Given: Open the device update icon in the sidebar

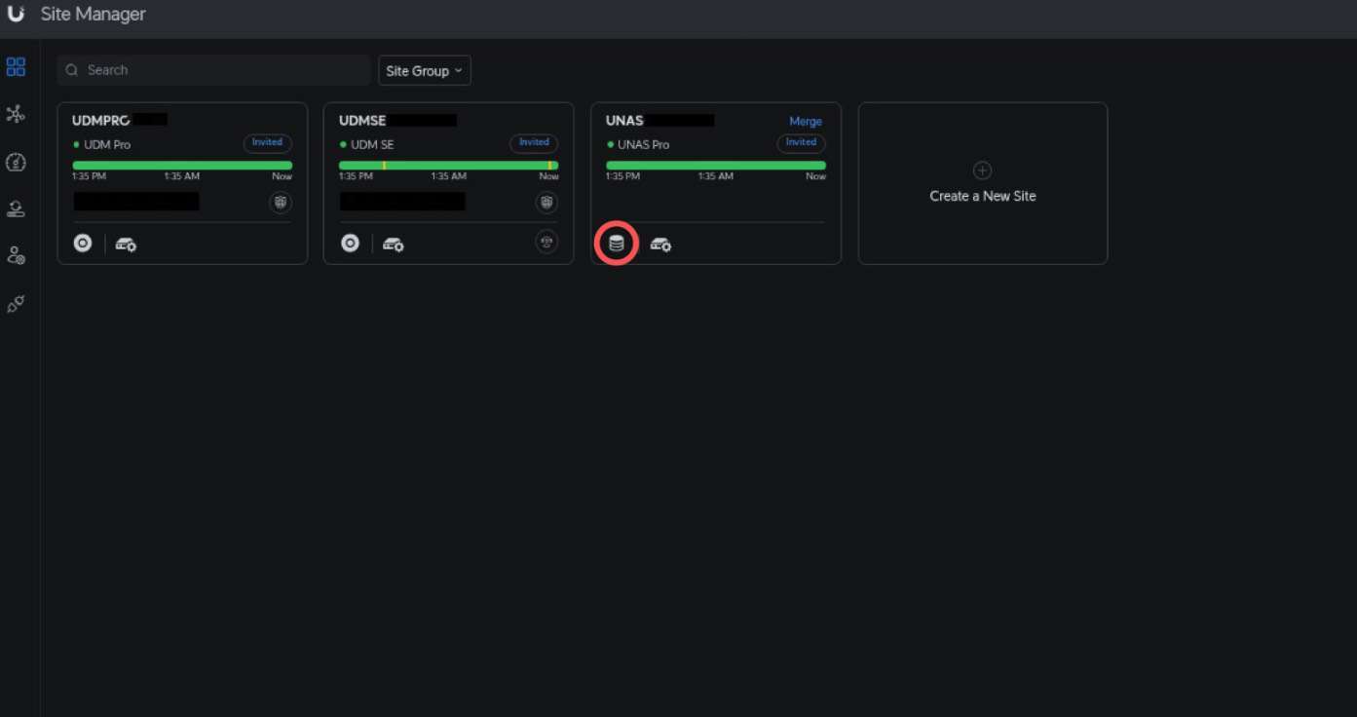Looking at the screenshot, I should click(16, 208).
